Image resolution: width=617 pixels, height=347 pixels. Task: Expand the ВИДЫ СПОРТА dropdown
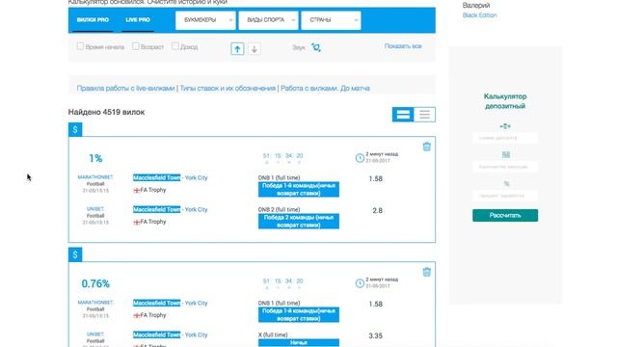click(268, 20)
